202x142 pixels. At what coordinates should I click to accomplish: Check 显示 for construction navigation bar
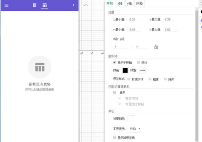114,93
